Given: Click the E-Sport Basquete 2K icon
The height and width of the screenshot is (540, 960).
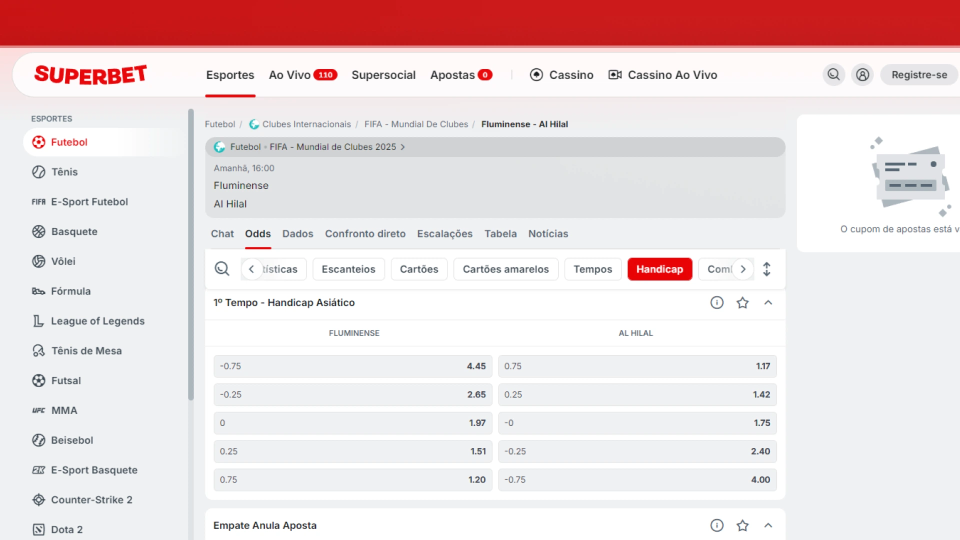Looking at the screenshot, I should [x=38, y=470].
